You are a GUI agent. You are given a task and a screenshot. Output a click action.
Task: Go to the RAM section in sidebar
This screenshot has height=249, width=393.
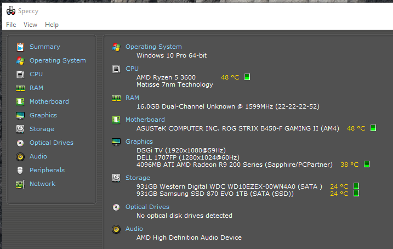[x=36, y=88]
